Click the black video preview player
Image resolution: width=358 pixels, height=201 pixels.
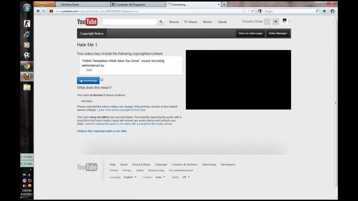[x=238, y=80]
